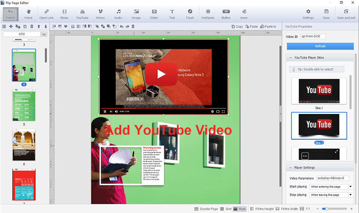Toggle the Grid display
Image resolution: width=359 pixels, height=213 pixels.
(x=226, y=209)
